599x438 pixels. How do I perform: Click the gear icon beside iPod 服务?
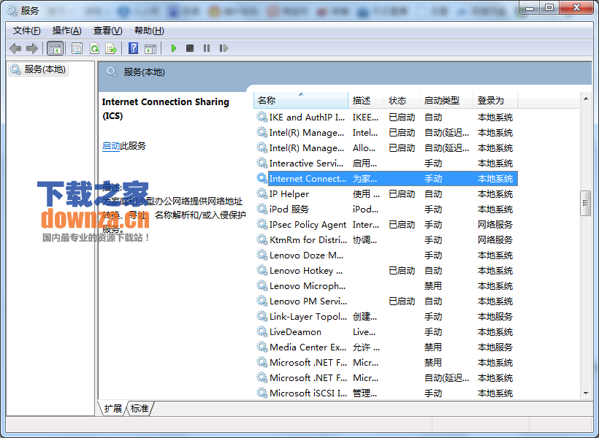click(262, 209)
